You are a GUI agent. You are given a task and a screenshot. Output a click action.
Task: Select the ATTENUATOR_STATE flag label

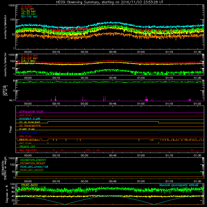[31, 112]
